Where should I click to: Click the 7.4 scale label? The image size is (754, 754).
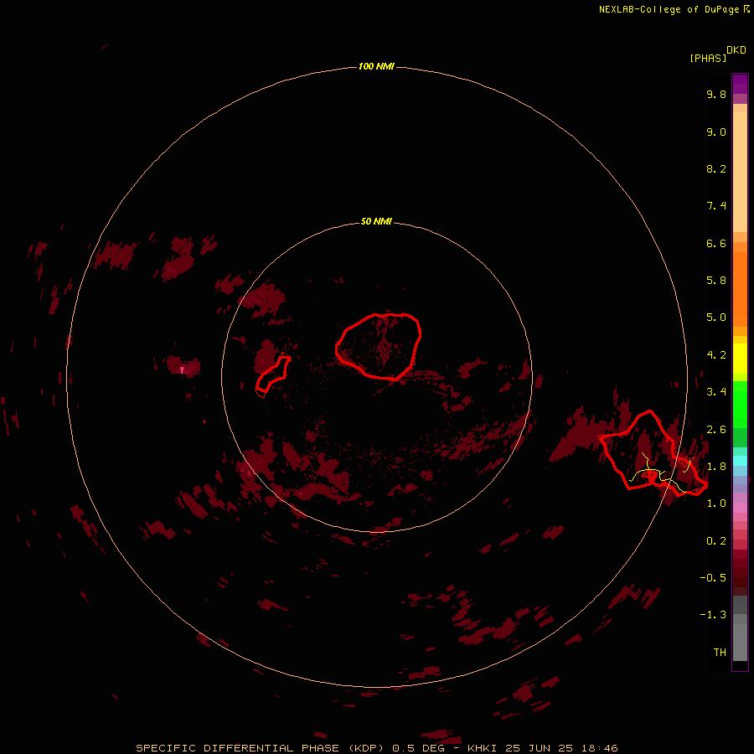[x=716, y=206]
